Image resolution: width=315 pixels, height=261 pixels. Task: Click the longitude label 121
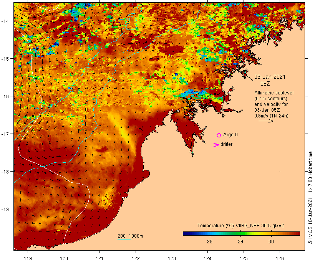(x=99, y=258)
